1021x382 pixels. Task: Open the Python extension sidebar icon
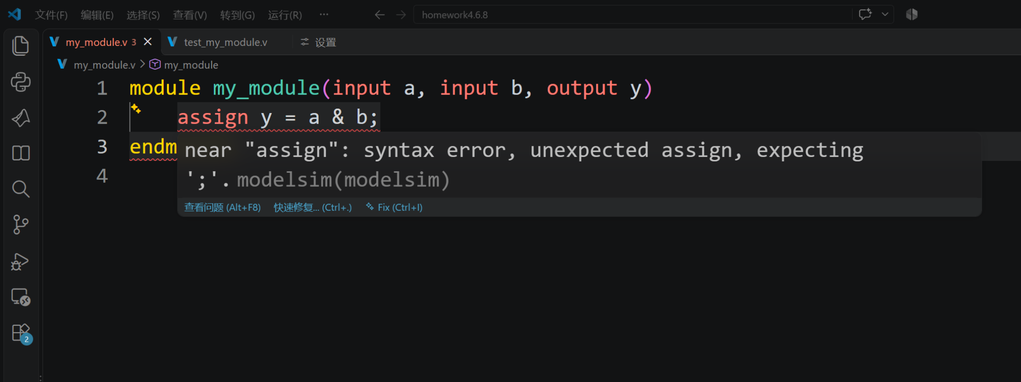click(20, 82)
